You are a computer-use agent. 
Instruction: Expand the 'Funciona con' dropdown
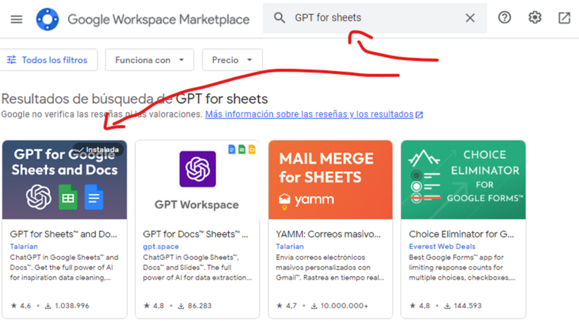[x=149, y=60]
